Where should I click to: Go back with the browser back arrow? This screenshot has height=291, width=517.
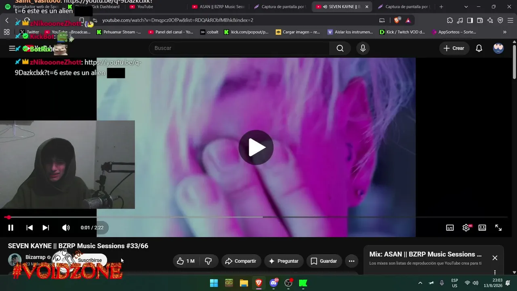tap(7, 20)
